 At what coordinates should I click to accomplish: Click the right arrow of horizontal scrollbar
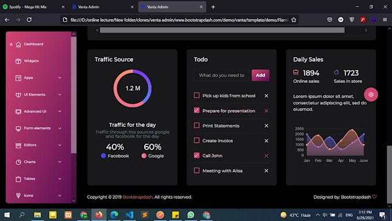366,30
